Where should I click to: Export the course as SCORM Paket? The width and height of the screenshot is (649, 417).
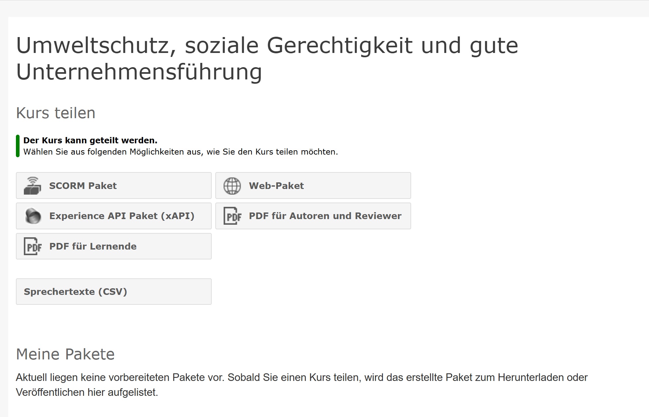[x=114, y=186]
